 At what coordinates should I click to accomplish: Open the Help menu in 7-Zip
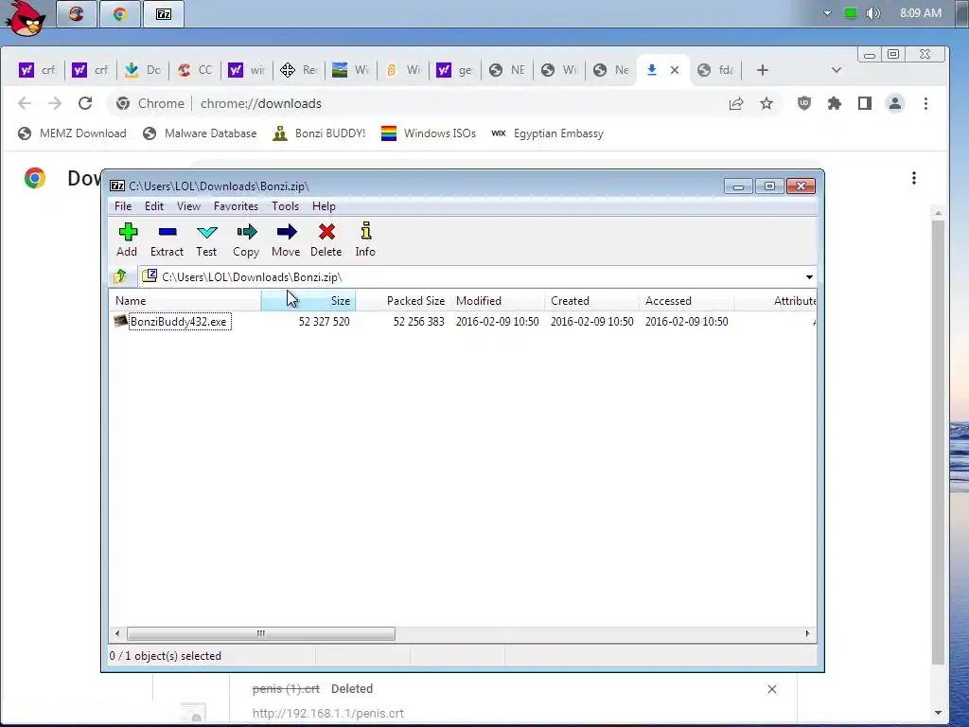click(324, 206)
